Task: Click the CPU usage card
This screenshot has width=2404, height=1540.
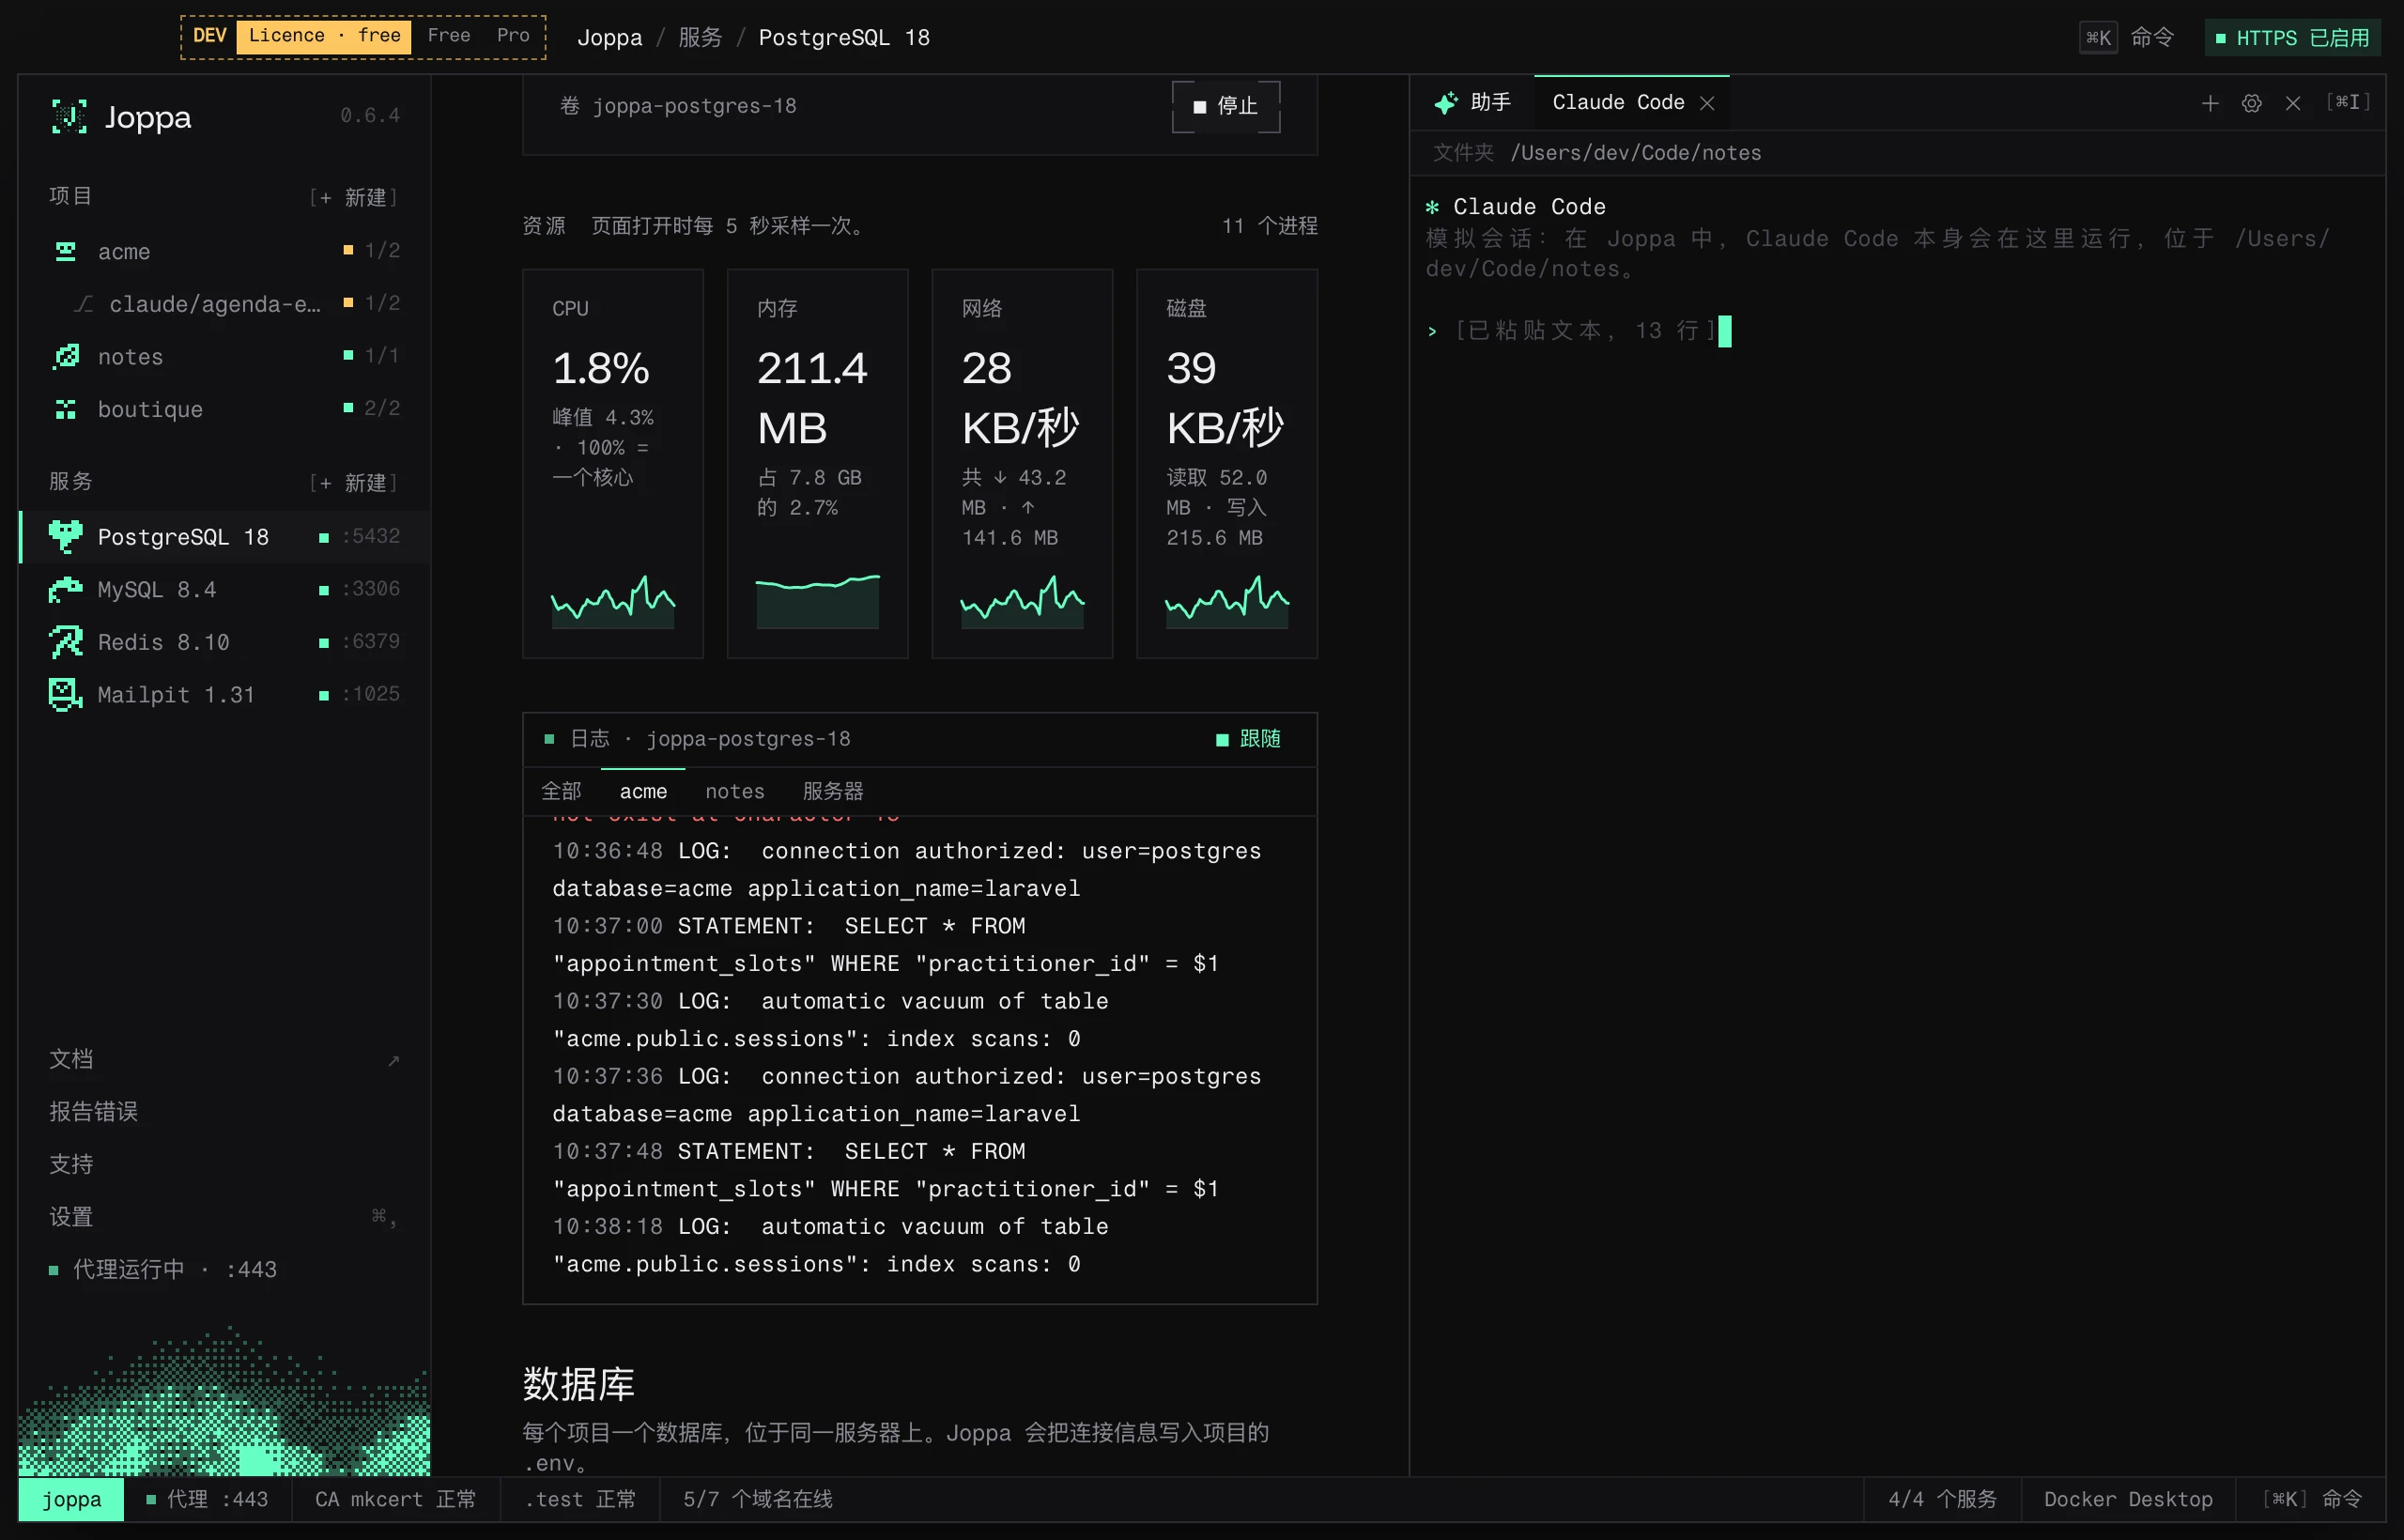Action: coord(613,463)
